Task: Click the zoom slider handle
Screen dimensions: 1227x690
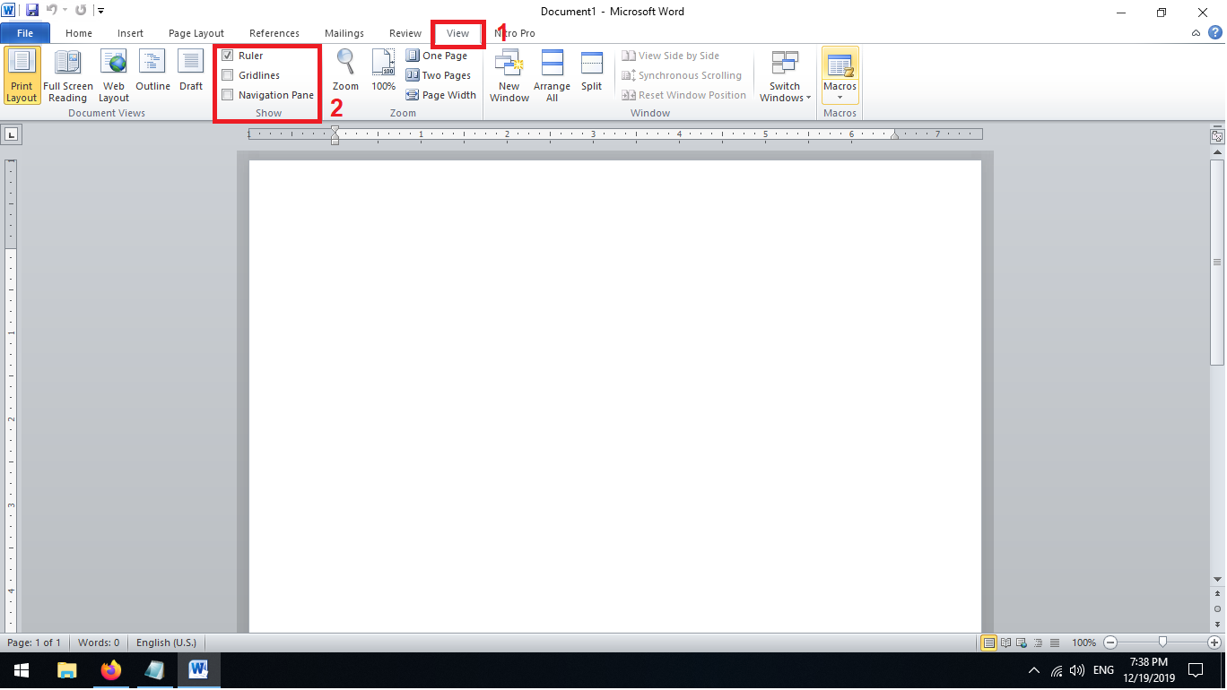Action: pos(1163,643)
